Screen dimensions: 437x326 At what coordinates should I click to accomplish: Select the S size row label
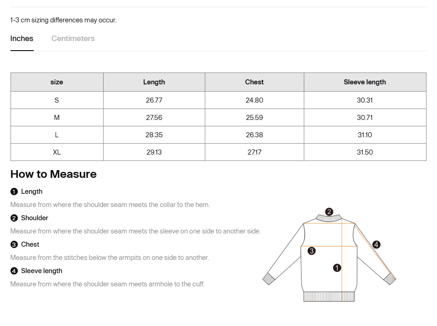pos(57,100)
